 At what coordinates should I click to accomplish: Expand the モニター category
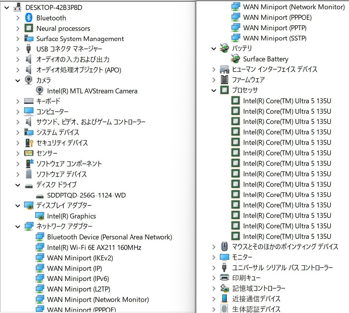coord(214,257)
